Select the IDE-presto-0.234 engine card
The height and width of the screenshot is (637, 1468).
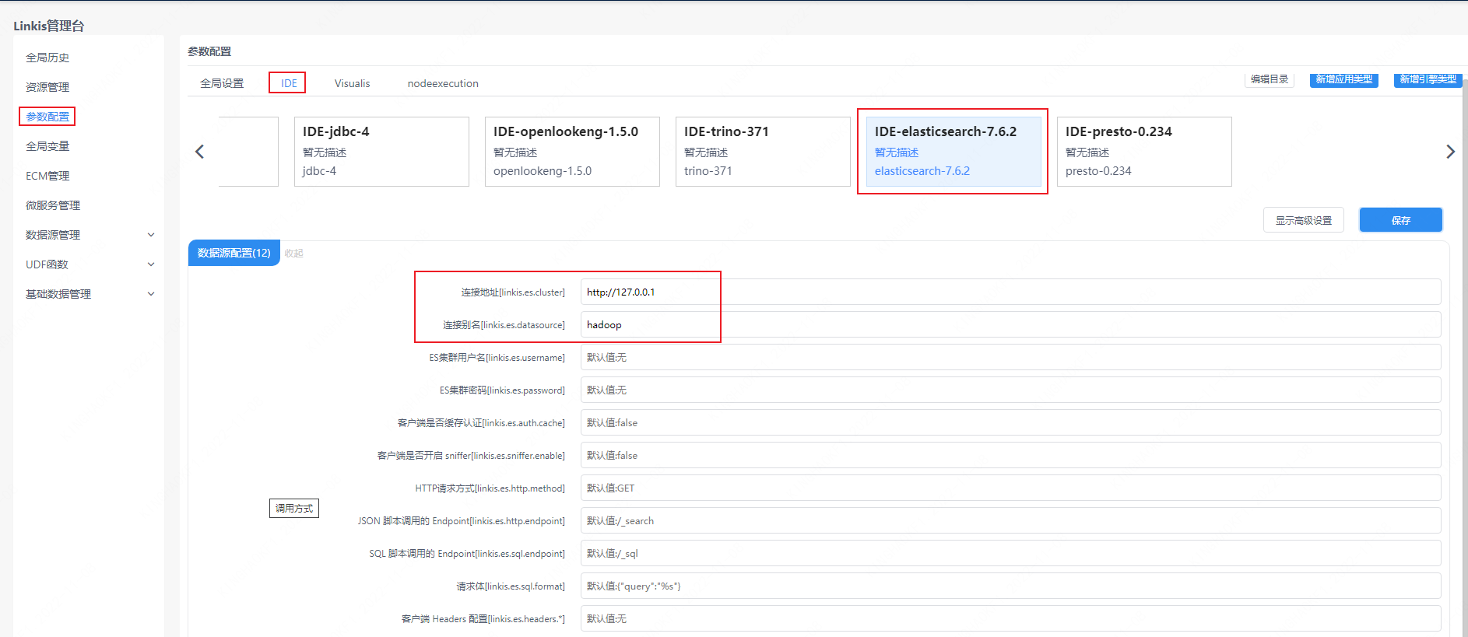click(x=1143, y=152)
